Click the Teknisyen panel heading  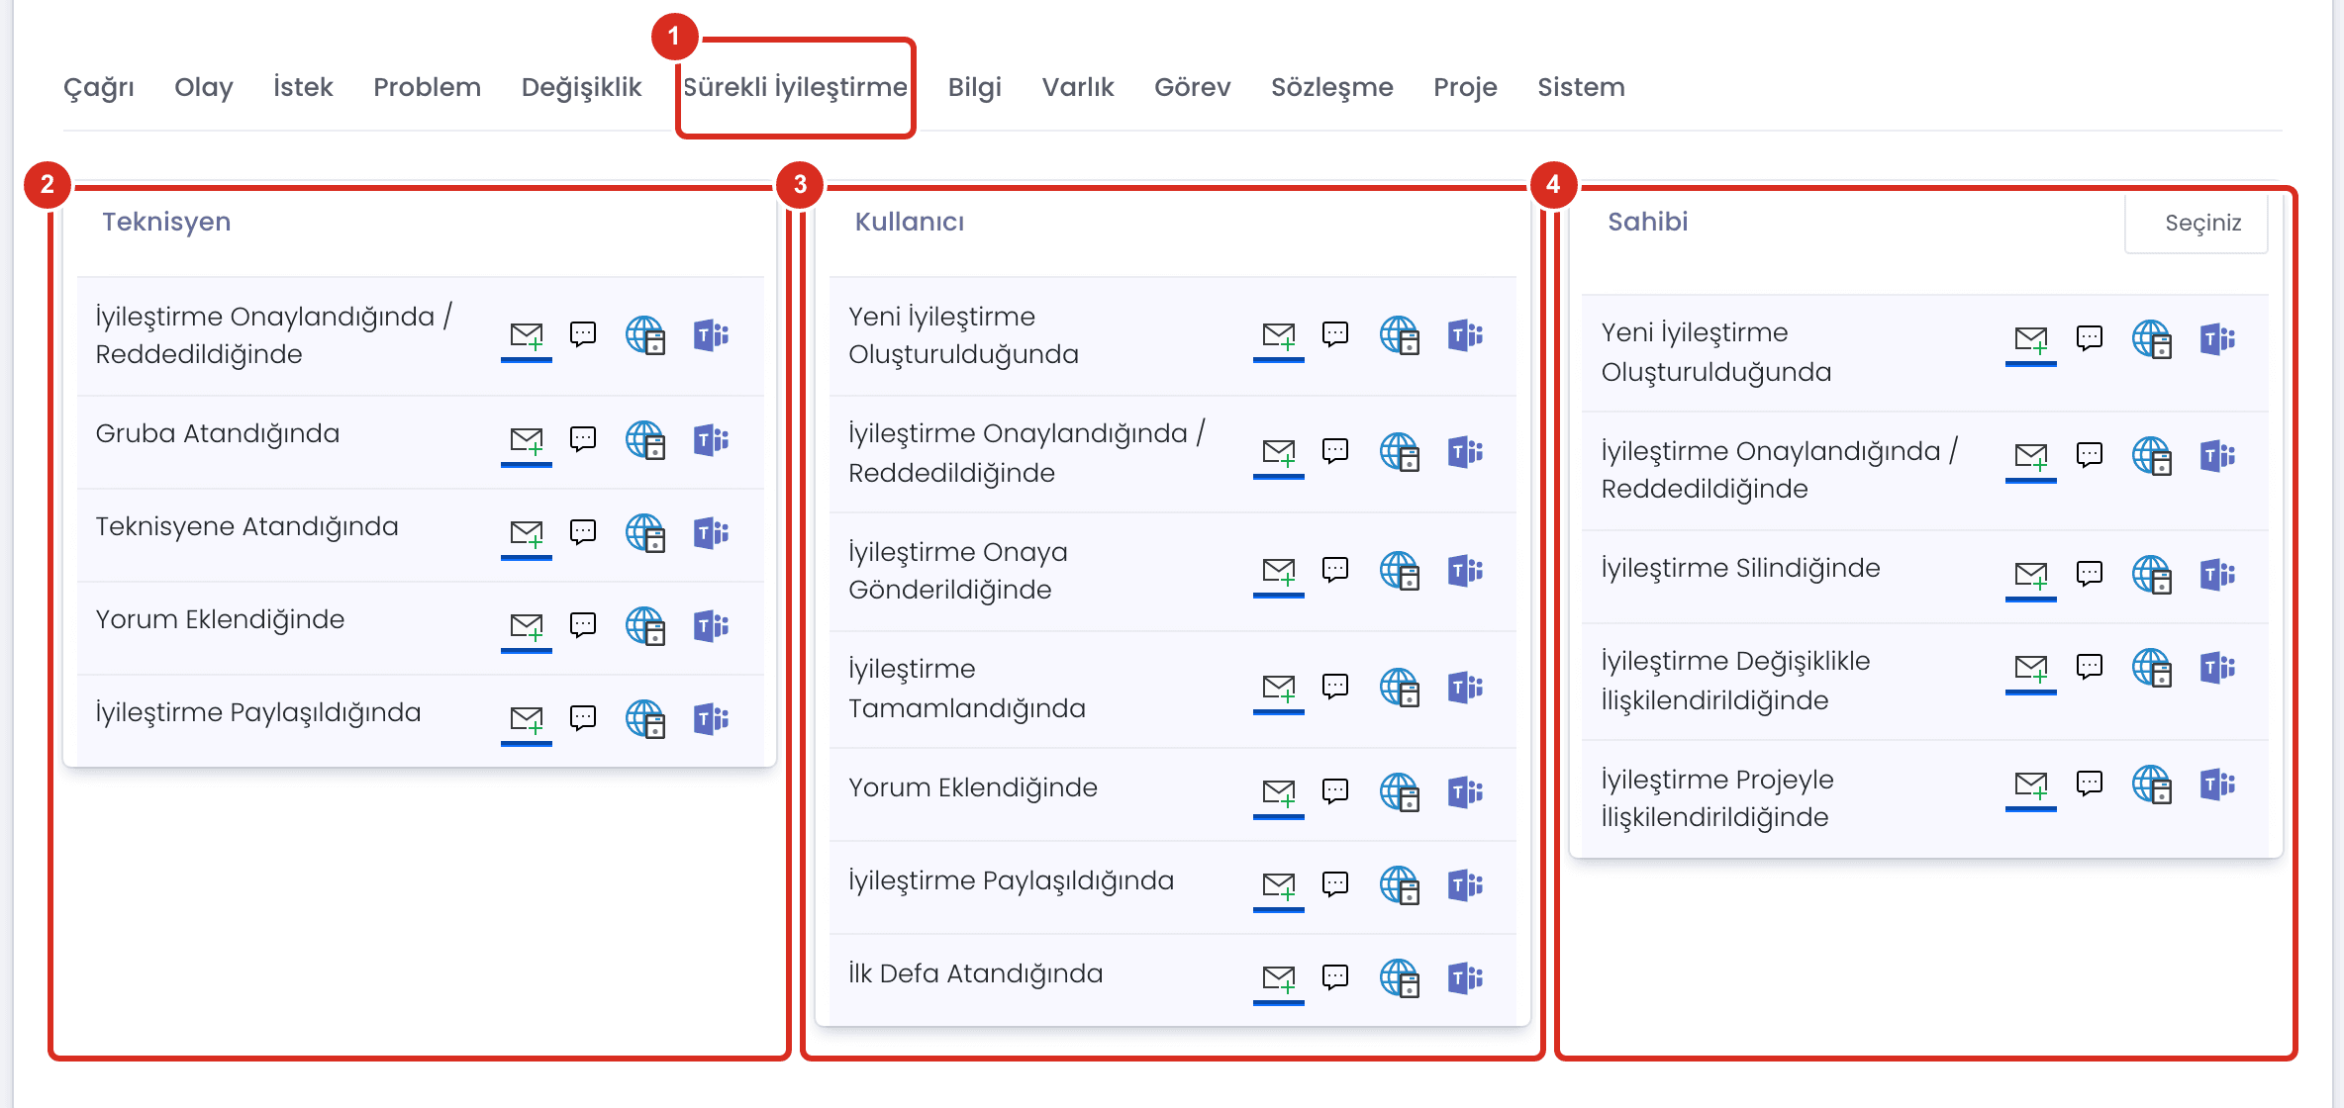pos(166,222)
